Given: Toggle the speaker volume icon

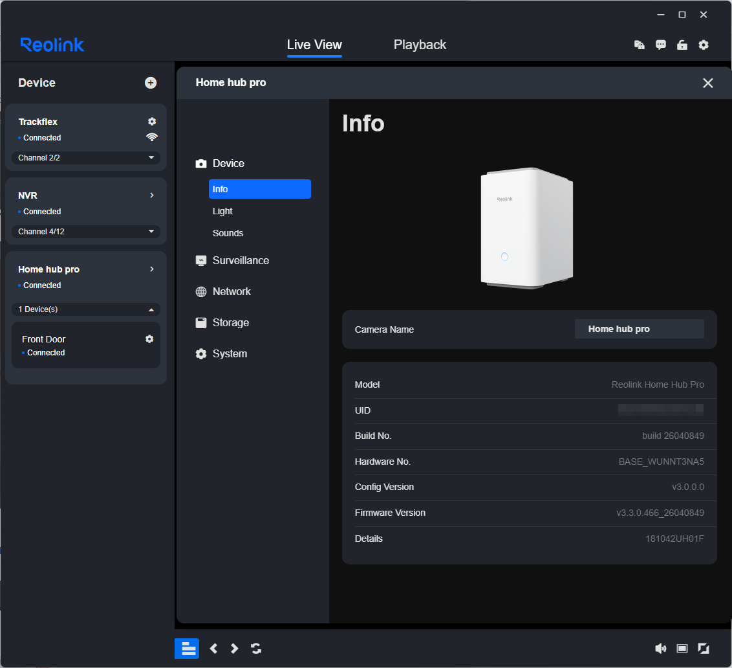Looking at the screenshot, I should [661, 649].
